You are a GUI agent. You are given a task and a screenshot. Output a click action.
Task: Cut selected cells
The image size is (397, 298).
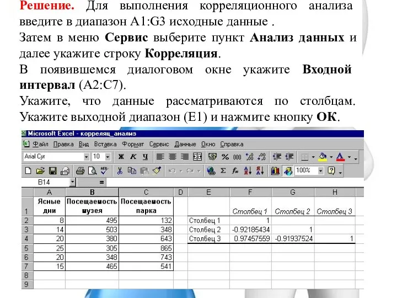click(x=120, y=171)
